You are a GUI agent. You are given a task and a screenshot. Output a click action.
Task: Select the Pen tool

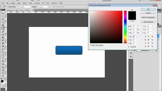[x=3, y=55]
